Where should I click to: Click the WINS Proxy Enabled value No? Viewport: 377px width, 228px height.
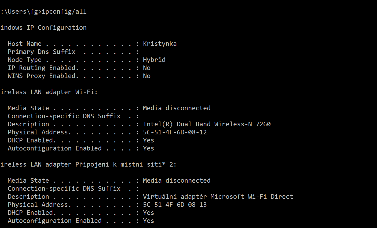[x=147, y=76]
